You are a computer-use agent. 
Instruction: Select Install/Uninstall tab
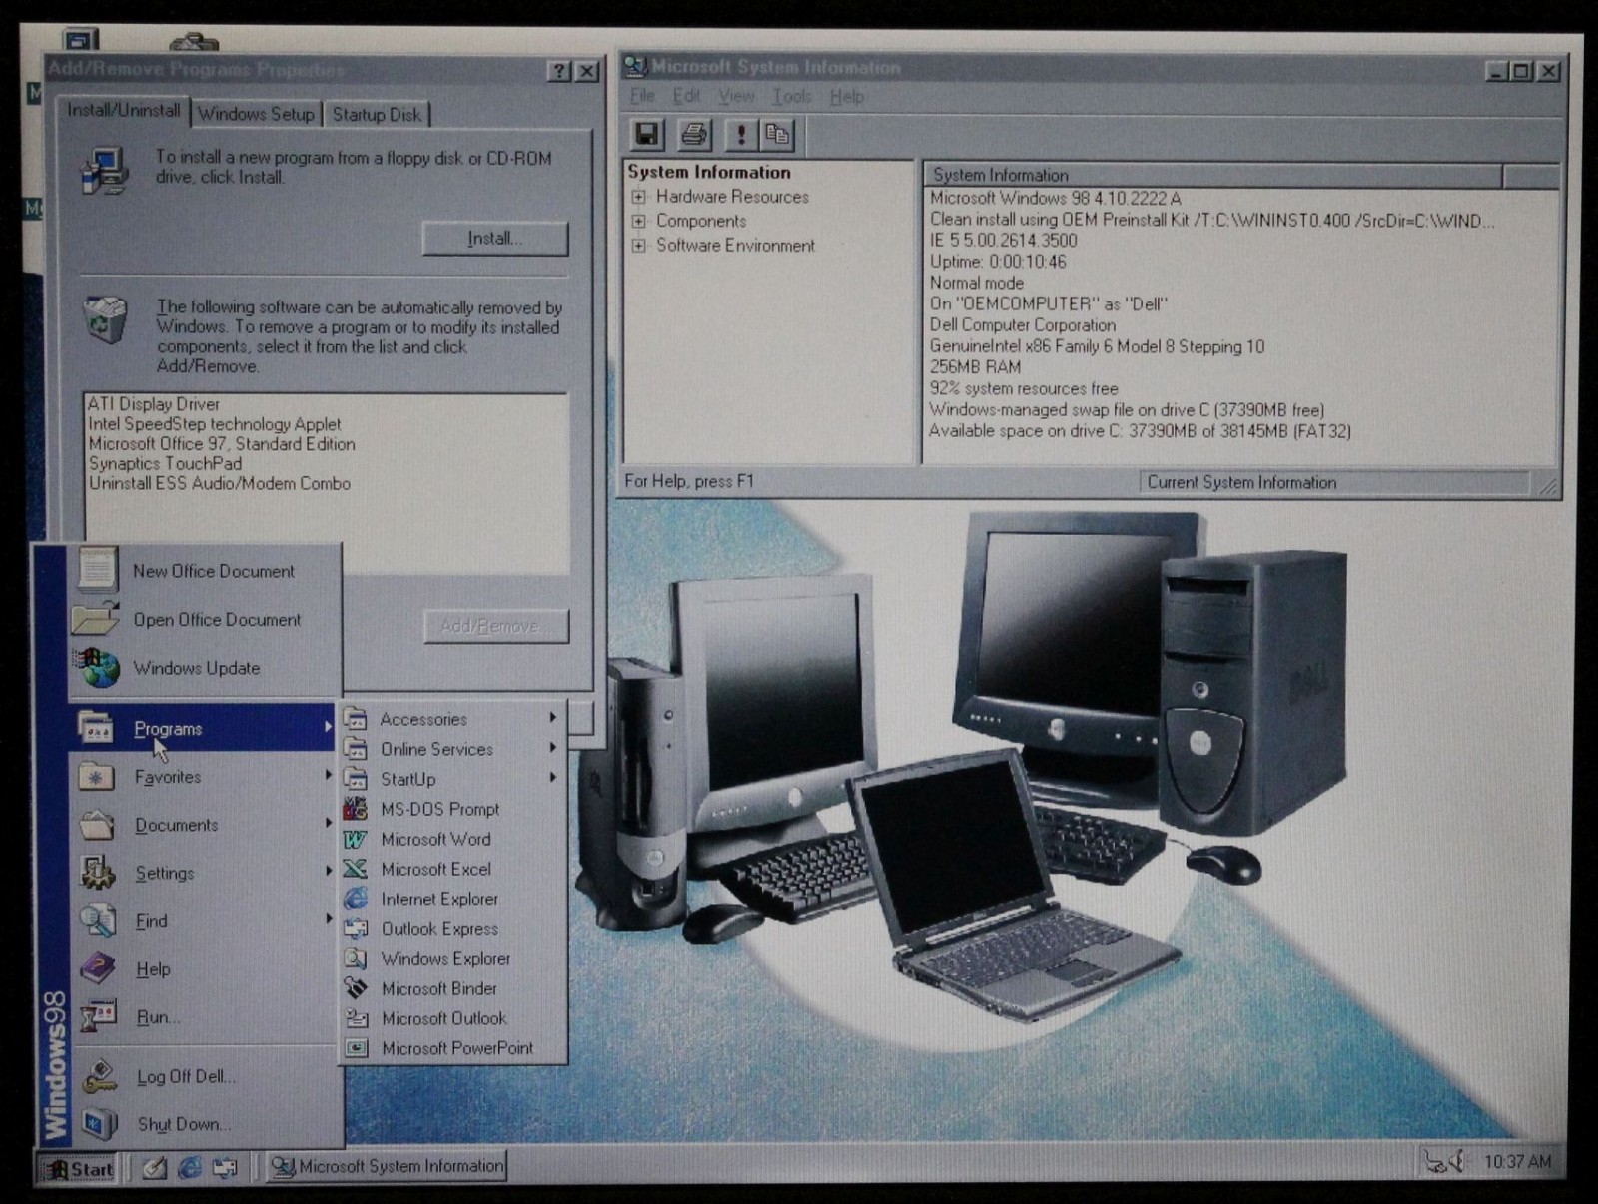[x=124, y=110]
